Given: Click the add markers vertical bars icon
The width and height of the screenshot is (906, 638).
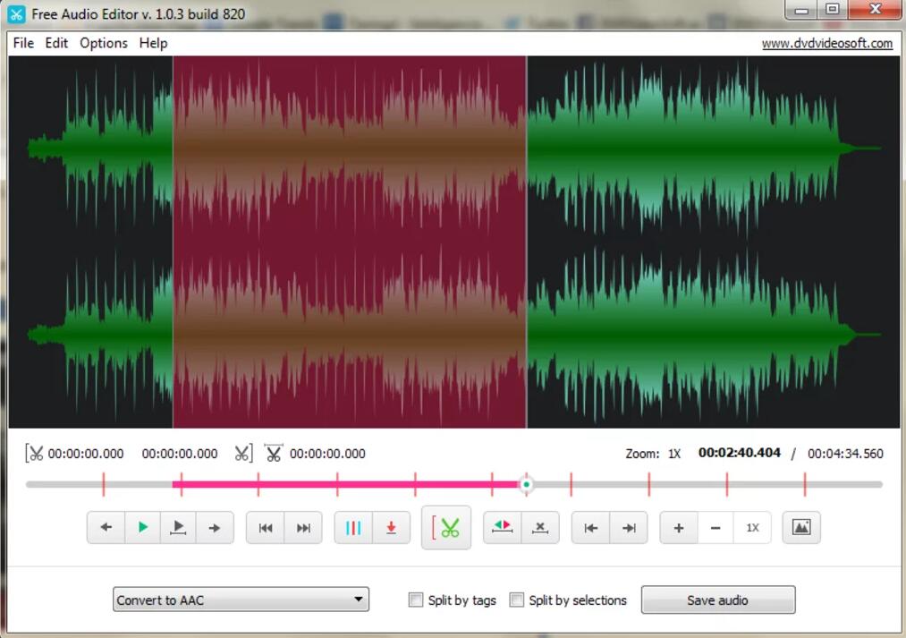Looking at the screenshot, I should [353, 528].
